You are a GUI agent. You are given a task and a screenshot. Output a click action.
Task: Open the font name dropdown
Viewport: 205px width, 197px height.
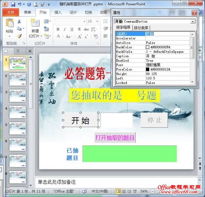[x=84, y=22]
